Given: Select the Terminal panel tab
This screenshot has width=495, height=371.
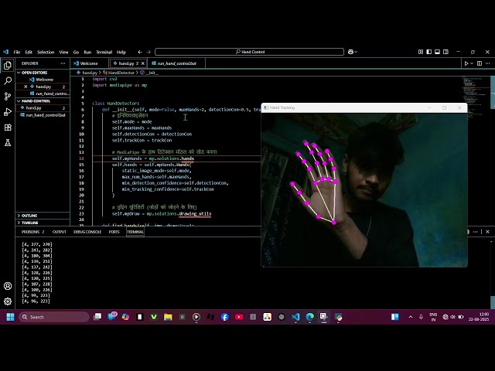Looking at the screenshot, I should (x=135, y=232).
